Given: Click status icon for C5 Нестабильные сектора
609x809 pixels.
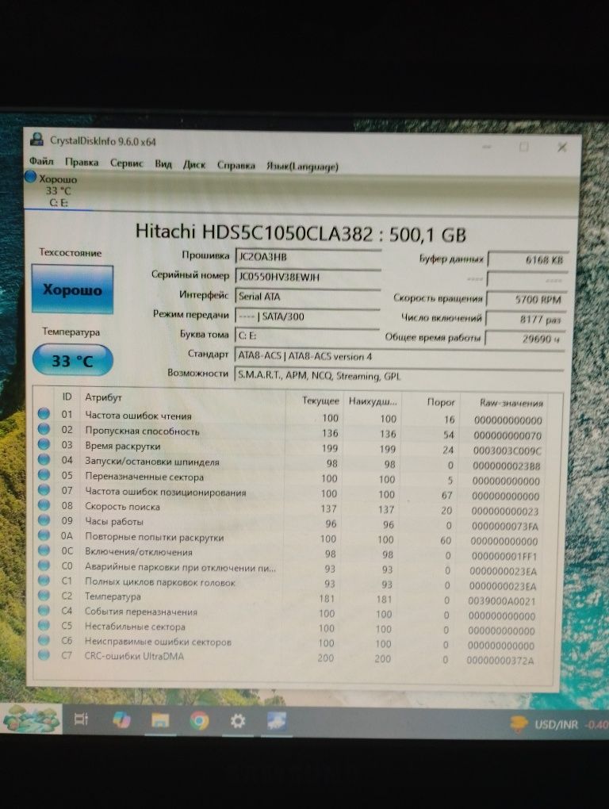Looking at the screenshot, I should tap(44, 625).
